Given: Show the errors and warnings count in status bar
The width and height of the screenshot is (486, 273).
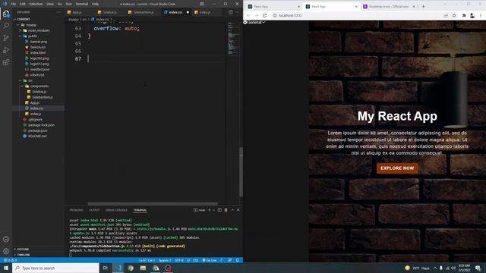Looking at the screenshot, I should pos(10,260).
